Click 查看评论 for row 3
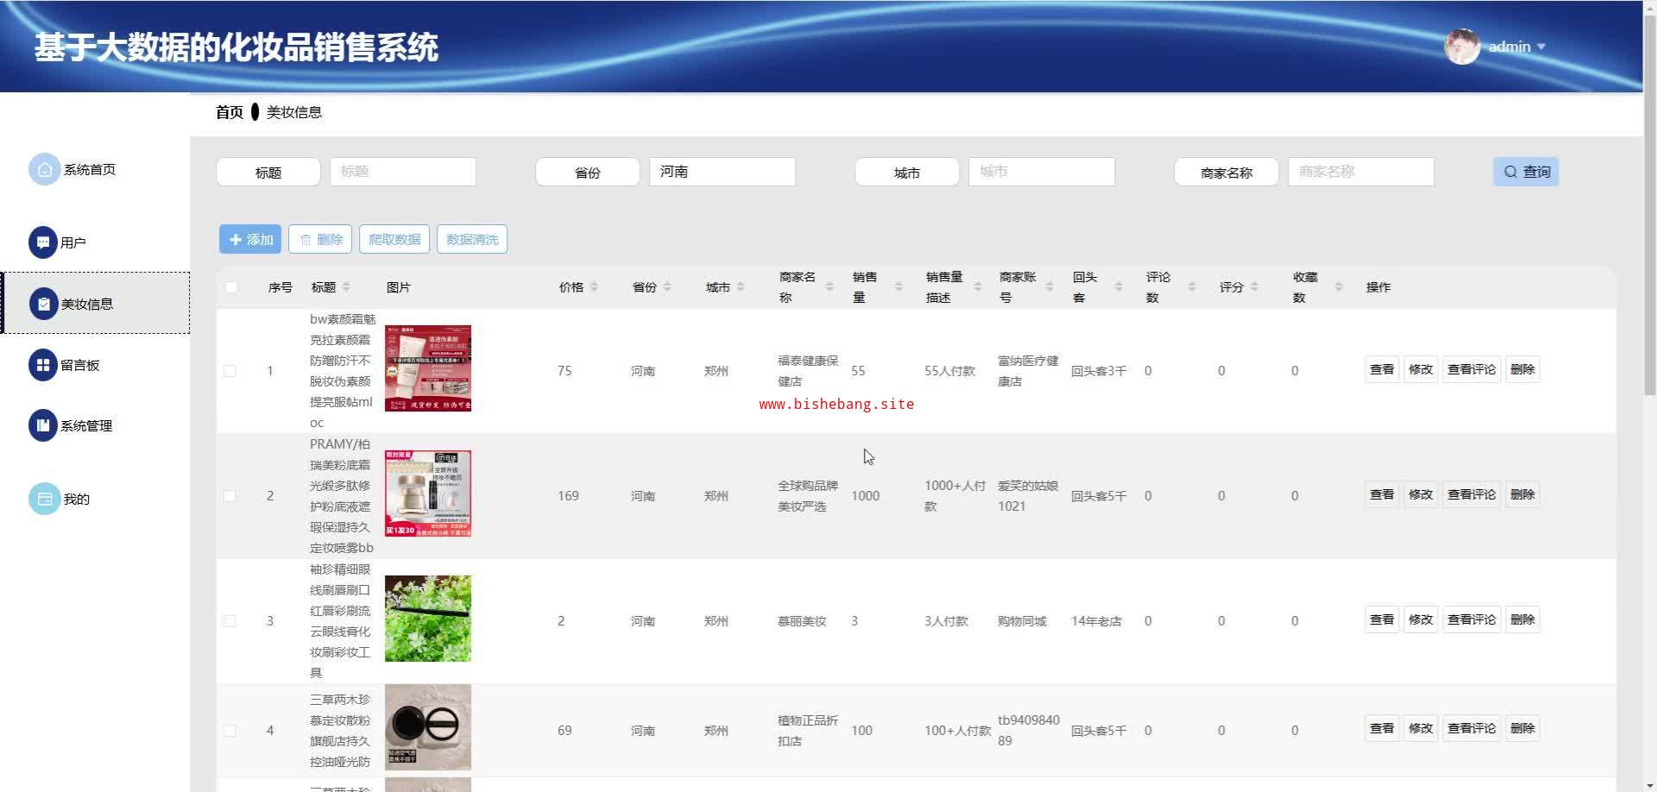 [1471, 619]
